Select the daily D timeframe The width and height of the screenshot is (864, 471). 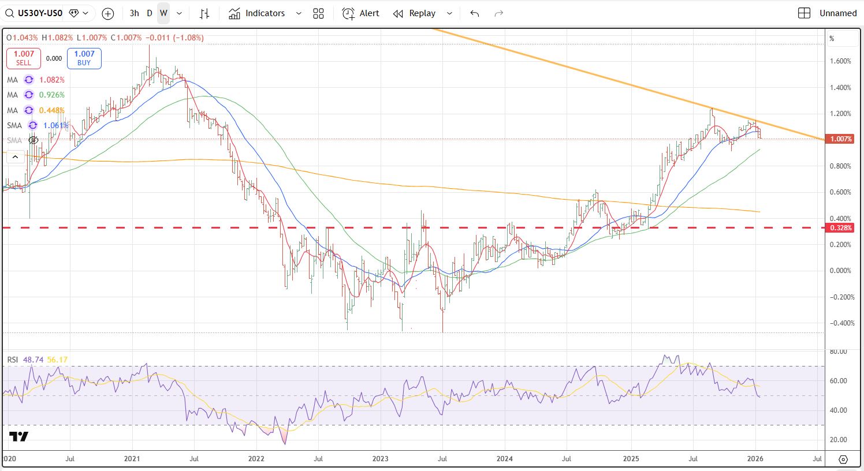tap(150, 13)
